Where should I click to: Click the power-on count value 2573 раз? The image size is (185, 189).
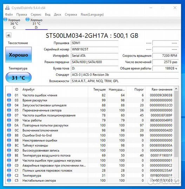pos(166,62)
